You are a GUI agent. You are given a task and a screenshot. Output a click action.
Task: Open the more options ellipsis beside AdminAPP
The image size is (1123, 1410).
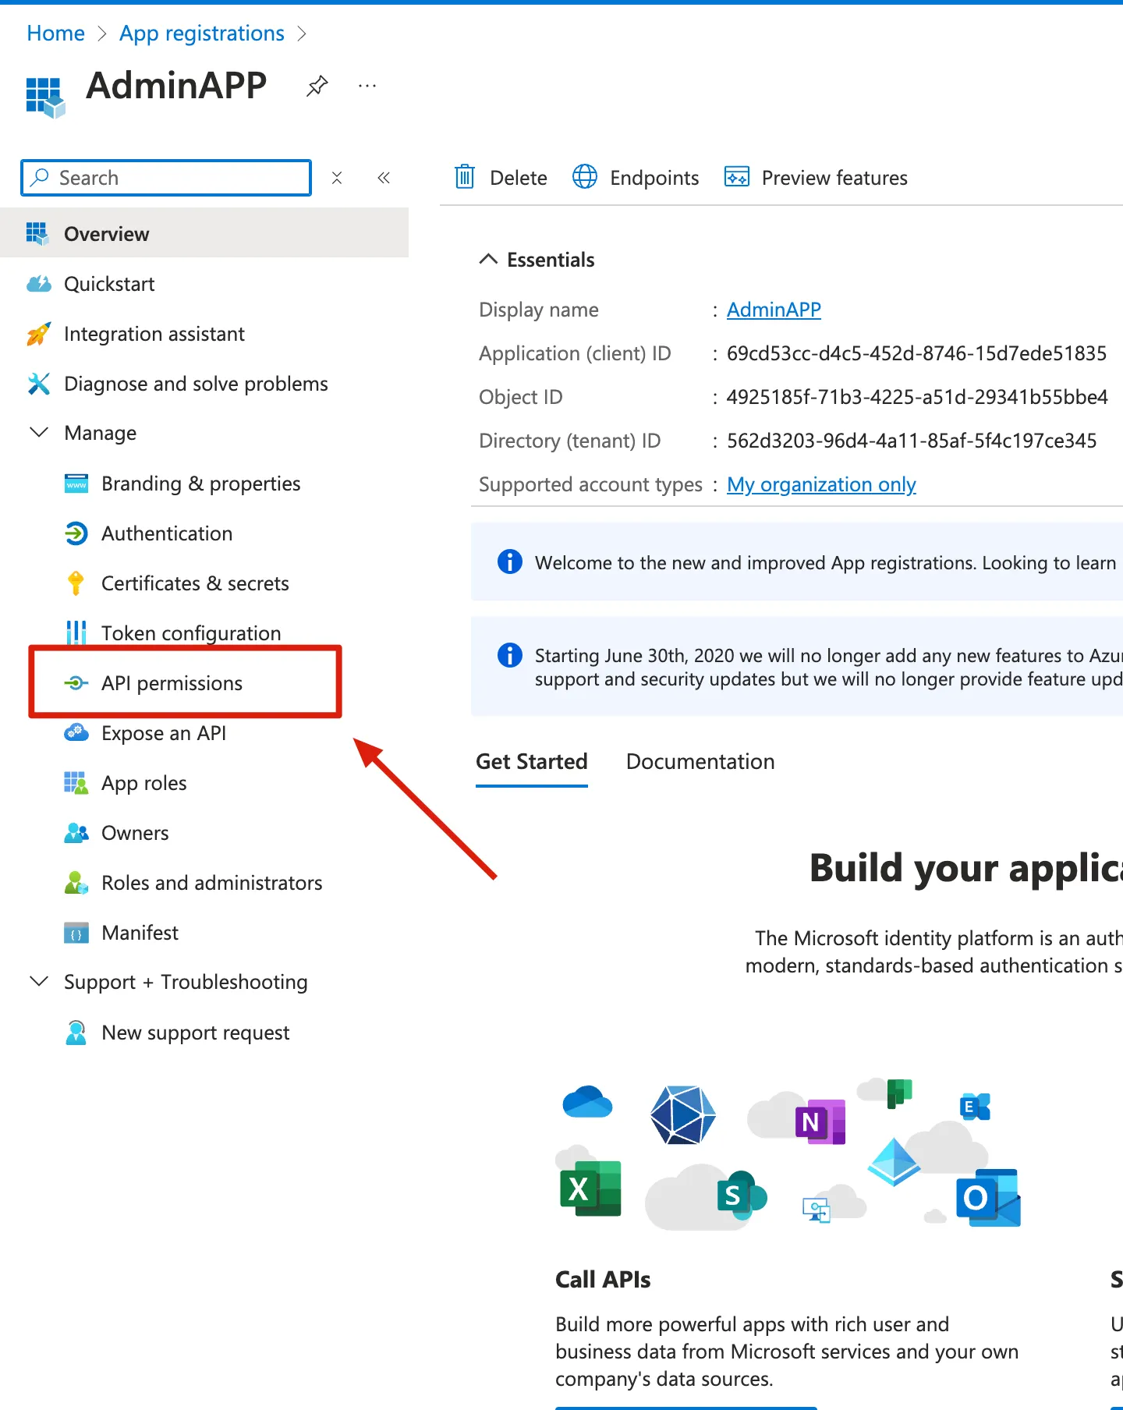coord(367,86)
